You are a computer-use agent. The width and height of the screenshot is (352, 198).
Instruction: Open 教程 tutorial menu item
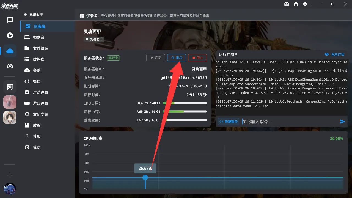[47, 125]
